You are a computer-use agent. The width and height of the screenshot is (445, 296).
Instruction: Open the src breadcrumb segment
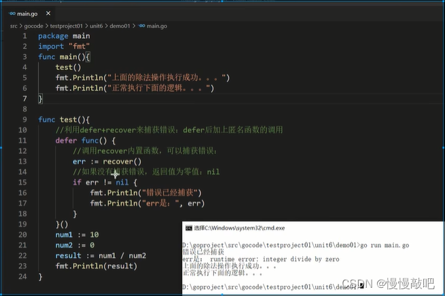click(14, 26)
